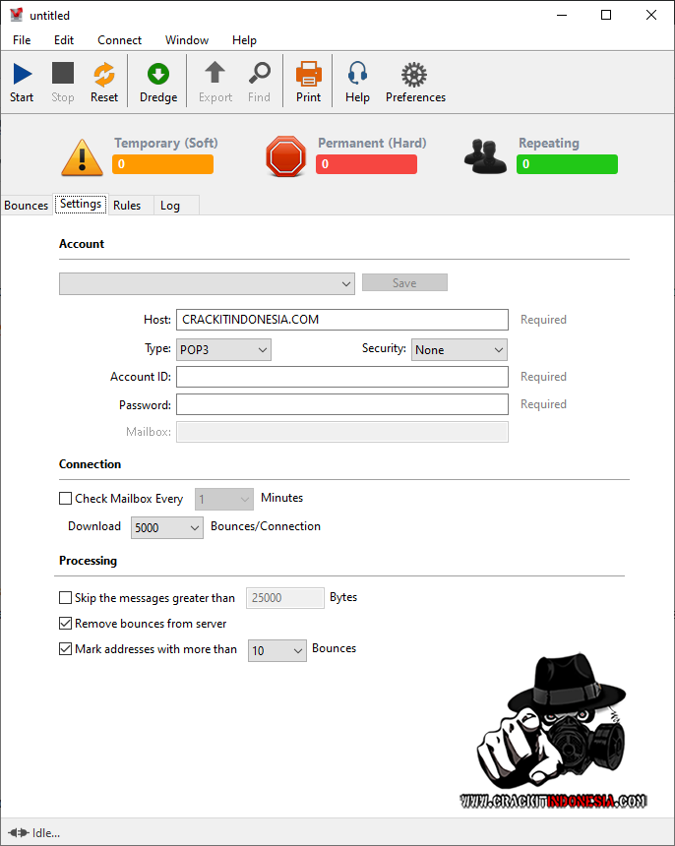Click the Start toolbar icon
This screenshot has width=675, height=846.
22,75
